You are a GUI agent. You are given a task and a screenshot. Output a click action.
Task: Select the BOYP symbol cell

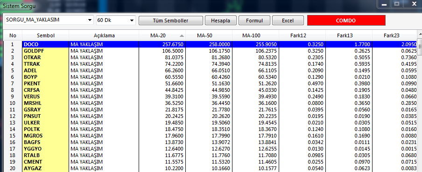pos(45,77)
